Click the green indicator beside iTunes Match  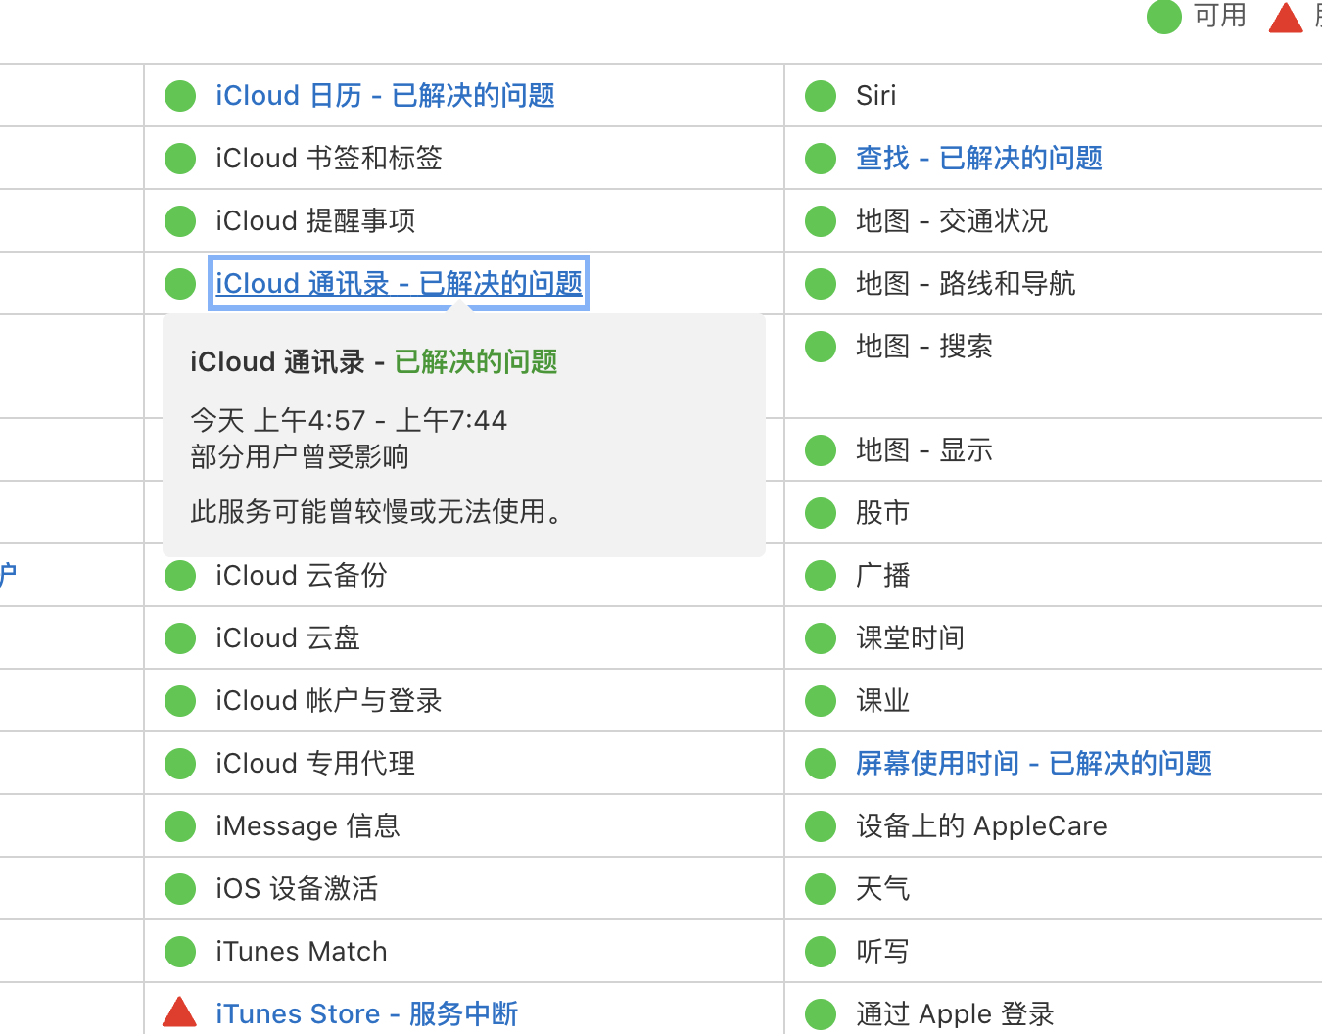tap(180, 952)
